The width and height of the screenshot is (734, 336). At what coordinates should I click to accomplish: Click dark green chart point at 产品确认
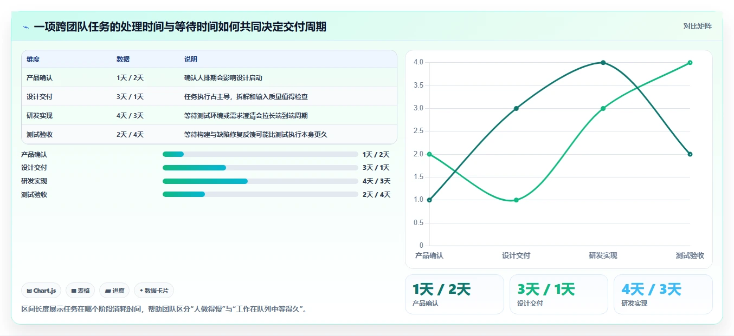coord(429,200)
